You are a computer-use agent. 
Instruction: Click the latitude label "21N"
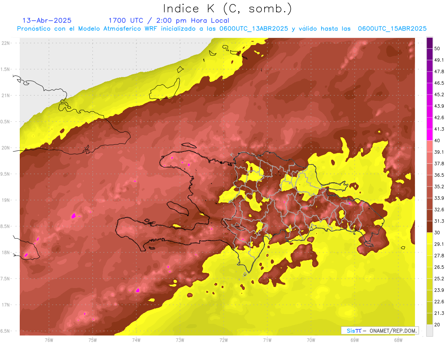(5, 95)
